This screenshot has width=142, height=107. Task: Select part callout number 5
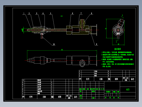point(51,13)
